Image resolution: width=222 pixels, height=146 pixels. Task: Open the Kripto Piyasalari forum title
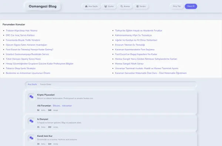(46, 95)
